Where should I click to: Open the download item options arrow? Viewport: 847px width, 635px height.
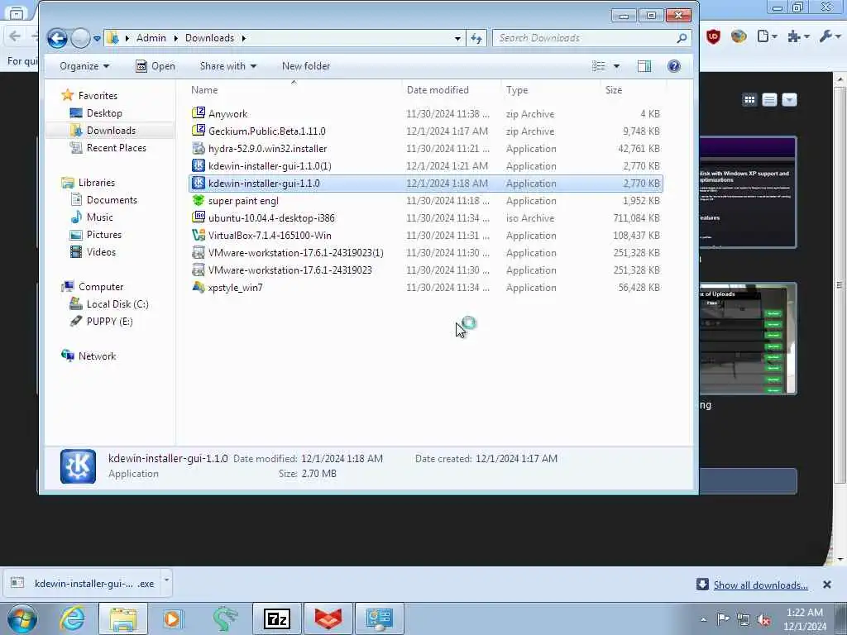166,580
